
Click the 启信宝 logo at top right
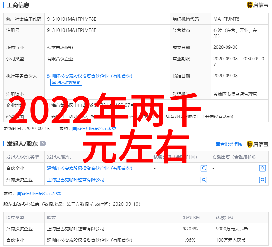click(x=258, y=5)
